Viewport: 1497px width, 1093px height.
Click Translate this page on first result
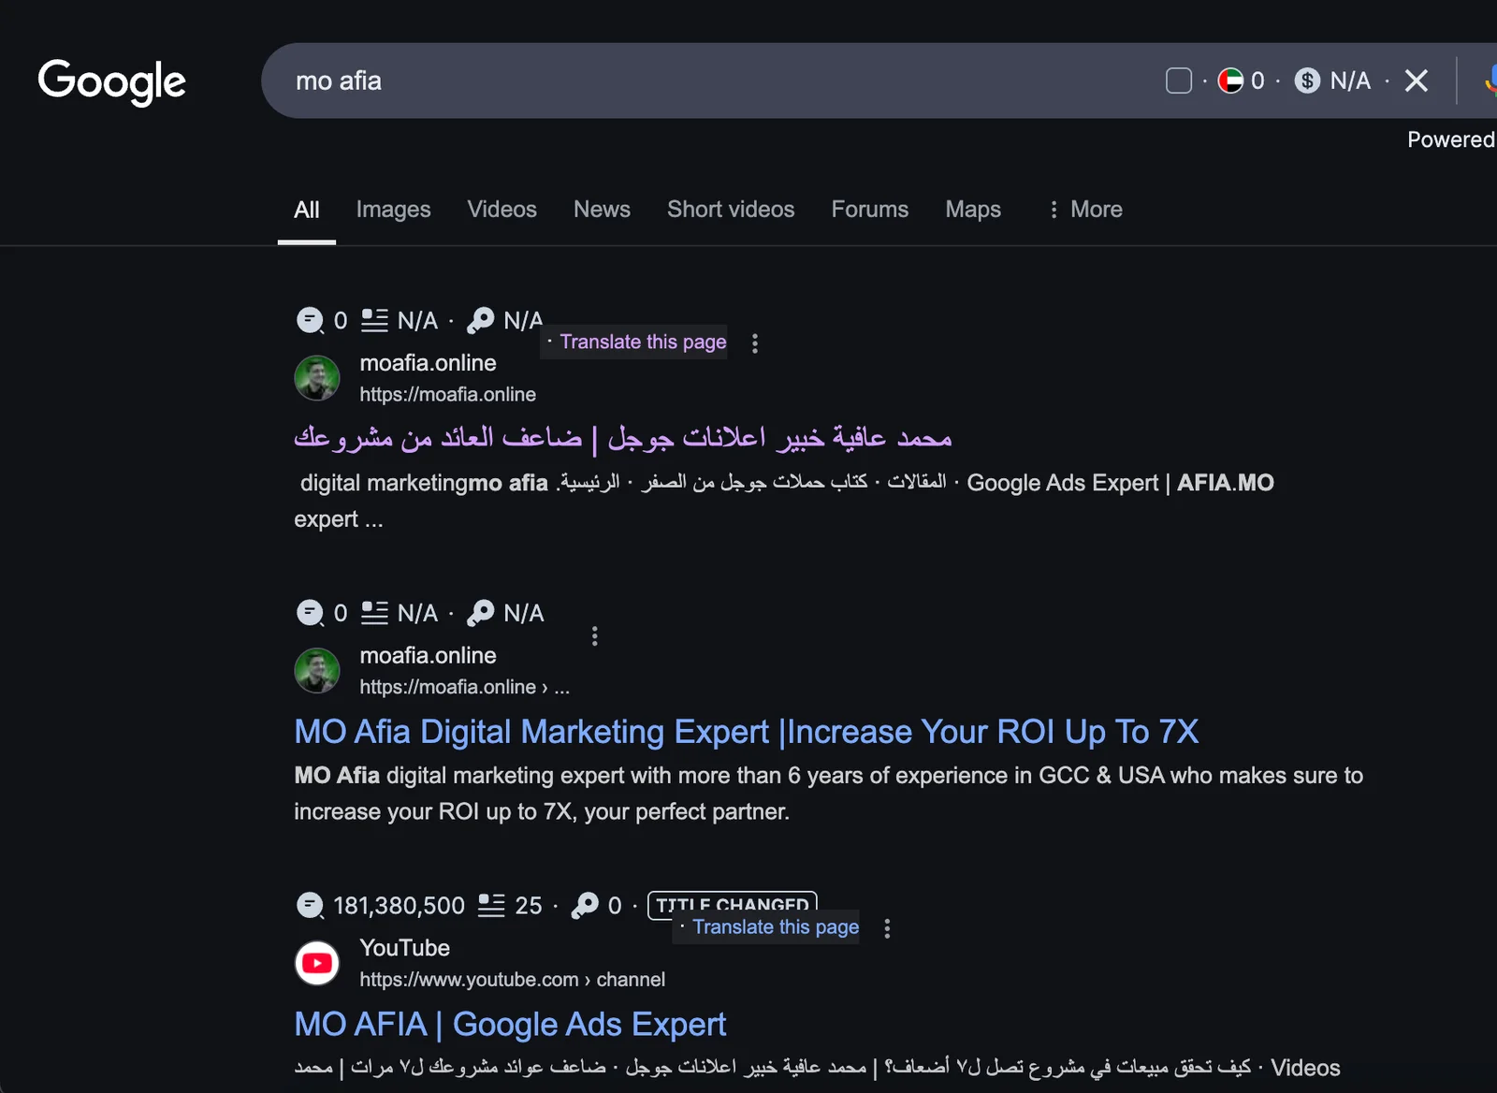click(x=643, y=342)
